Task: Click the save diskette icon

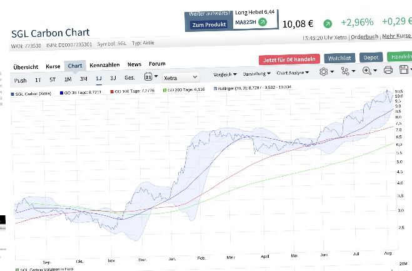Action: [403, 69]
